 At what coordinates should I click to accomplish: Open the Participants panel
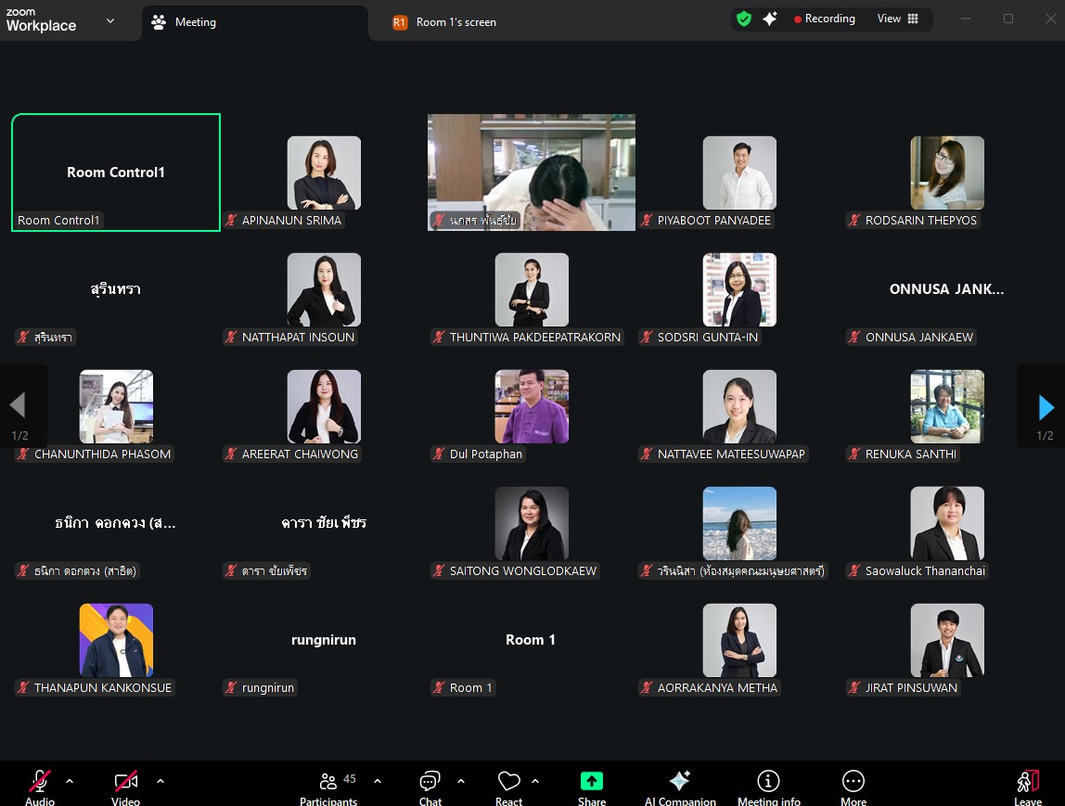coord(327,786)
